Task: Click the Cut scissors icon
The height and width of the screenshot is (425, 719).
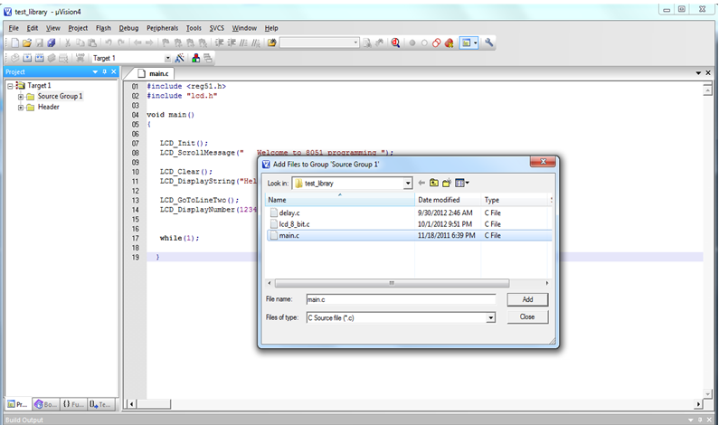Action: [x=68, y=43]
